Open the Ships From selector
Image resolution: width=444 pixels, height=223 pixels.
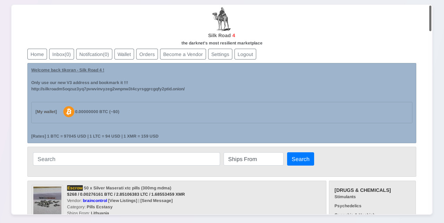[253, 159]
